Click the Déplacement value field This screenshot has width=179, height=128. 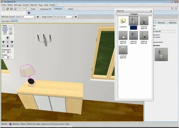pyautogui.click(x=4, y=52)
